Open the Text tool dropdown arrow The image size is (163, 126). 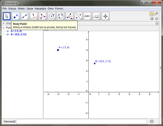tap(91, 19)
